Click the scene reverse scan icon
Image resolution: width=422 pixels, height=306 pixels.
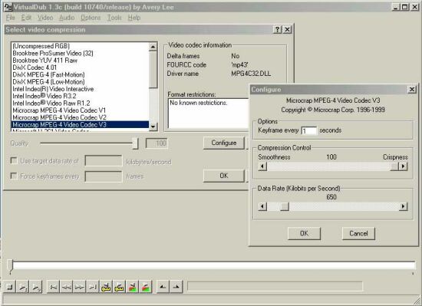133,287
